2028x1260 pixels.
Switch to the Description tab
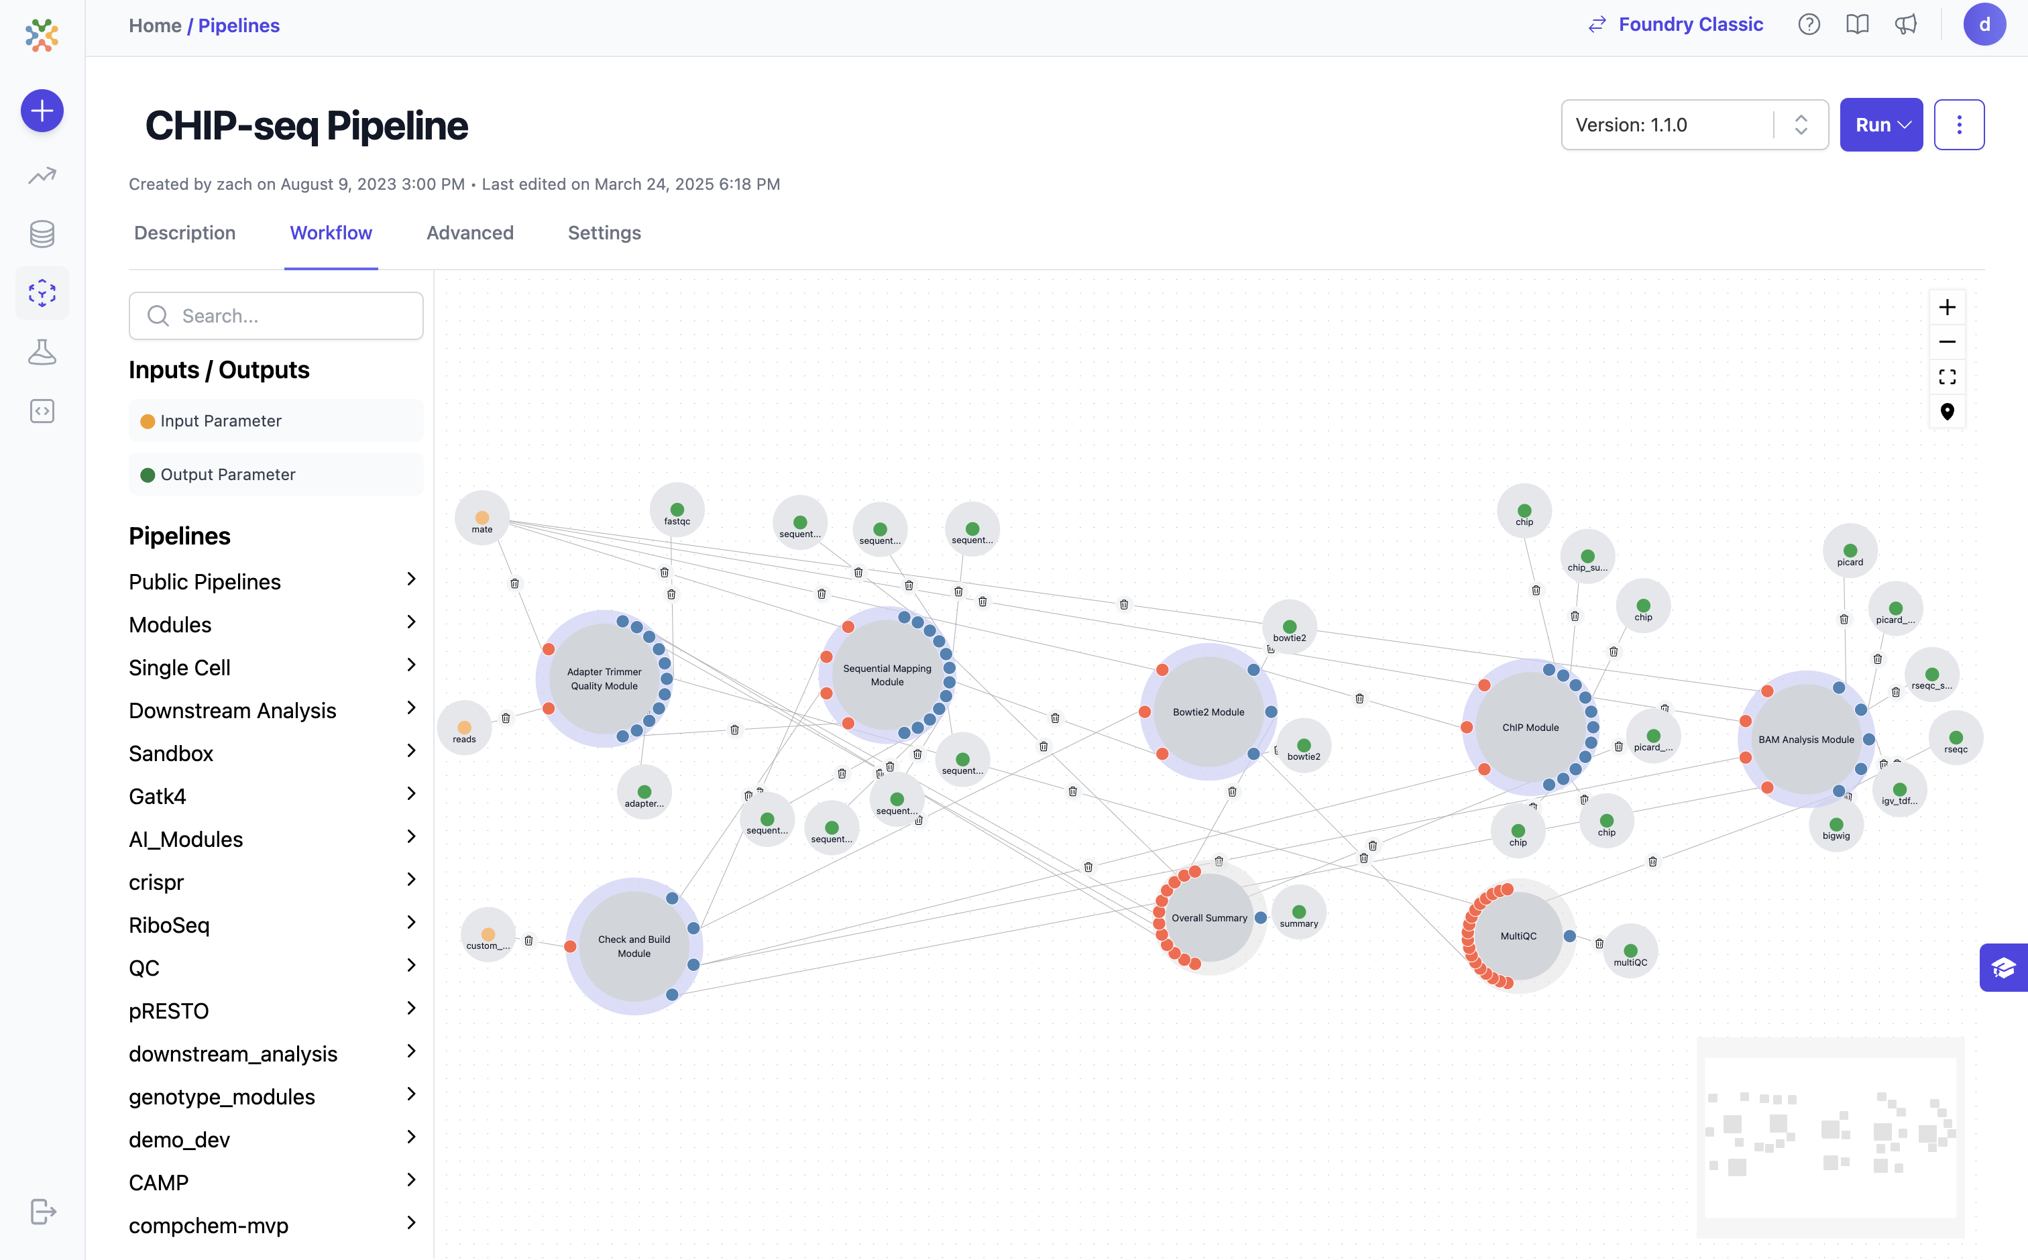[185, 233]
